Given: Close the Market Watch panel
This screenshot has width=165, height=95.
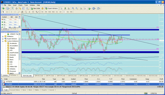Looking at the screenshot, I should 20,15.
